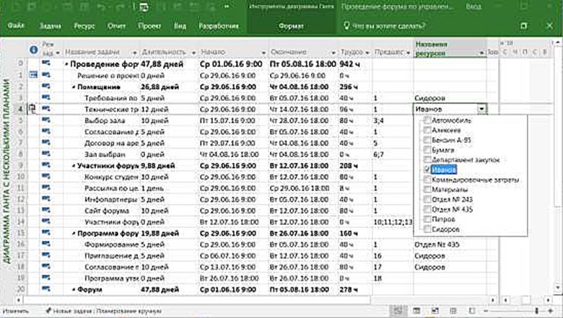Open the Начало column filter dropdown

point(263,53)
